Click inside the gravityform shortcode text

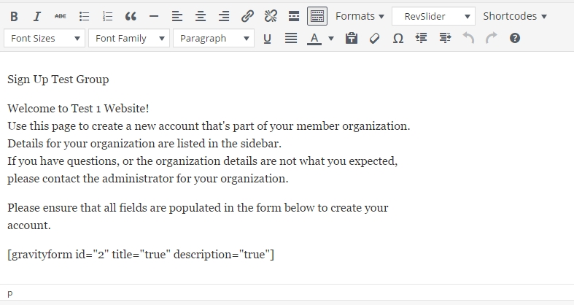coord(141,255)
